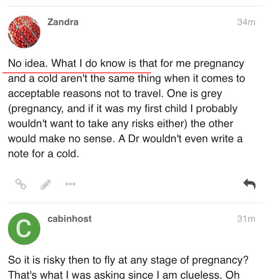This screenshot has width=270, height=279.
Task: Open cabinhost's username profile link
Action: (x=69, y=219)
